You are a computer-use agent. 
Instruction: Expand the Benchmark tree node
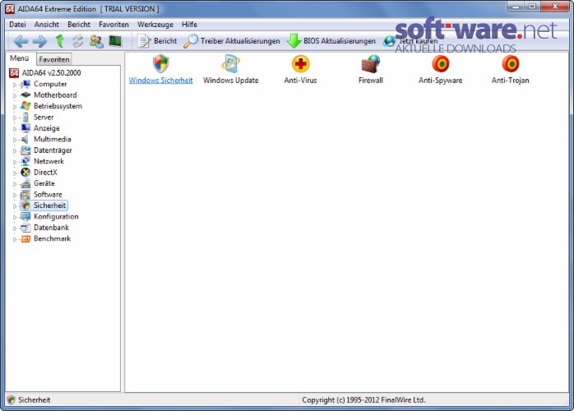(15, 239)
